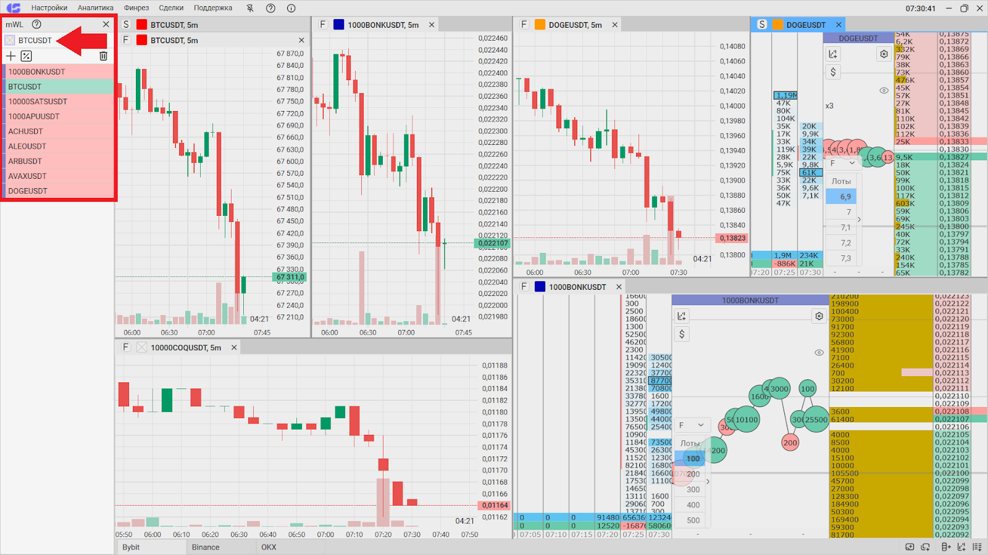988x555 pixels.
Task: Click the chart-add icon in 1000BONKUSDT order book
Action: tap(682, 316)
